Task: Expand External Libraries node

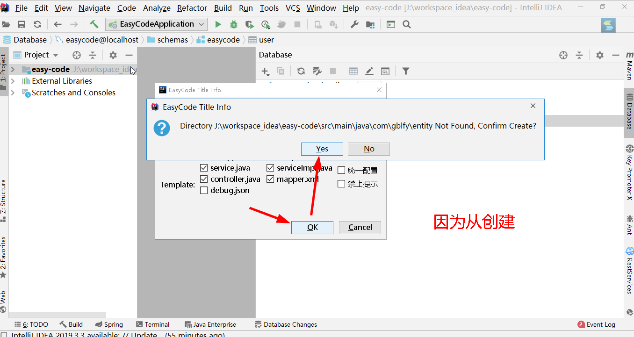Action: [x=13, y=81]
